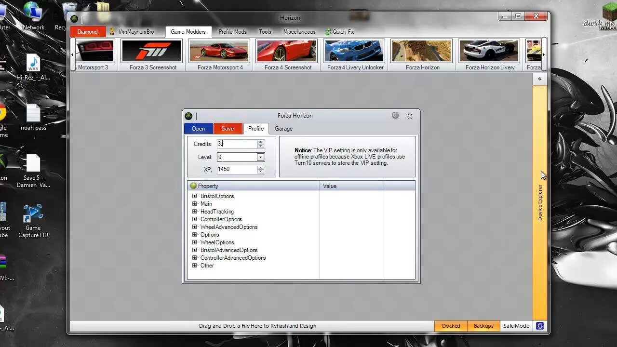Open Forza Horizon Livery tool
Image resolution: width=617 pixels, height=347 pixels.
point(490,55)
